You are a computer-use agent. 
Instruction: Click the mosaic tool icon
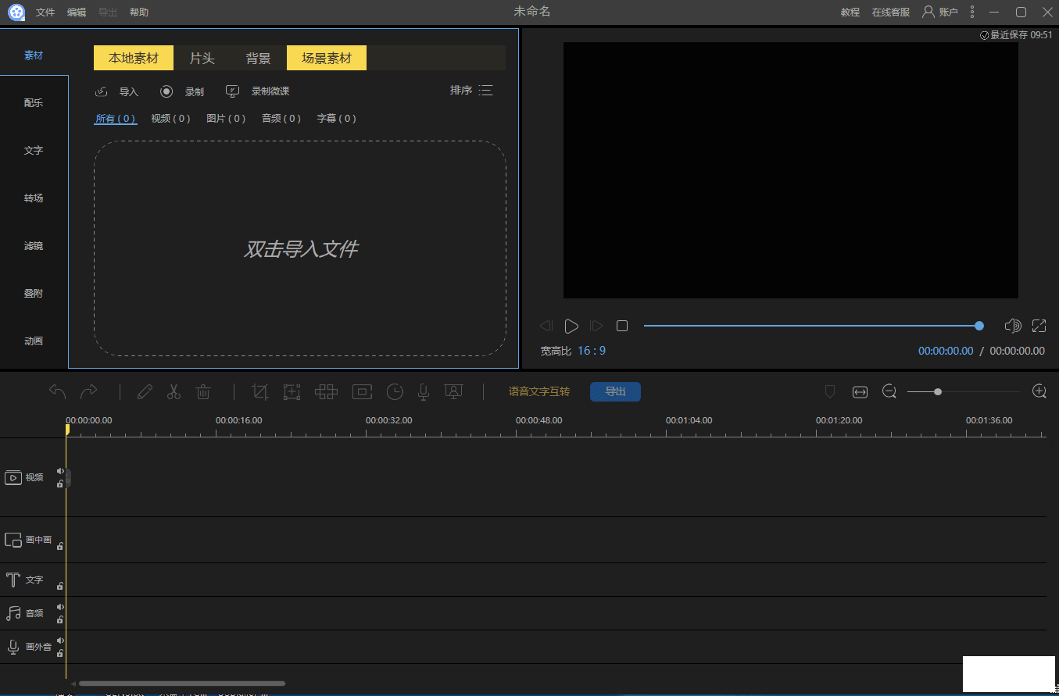coord(326,391)
